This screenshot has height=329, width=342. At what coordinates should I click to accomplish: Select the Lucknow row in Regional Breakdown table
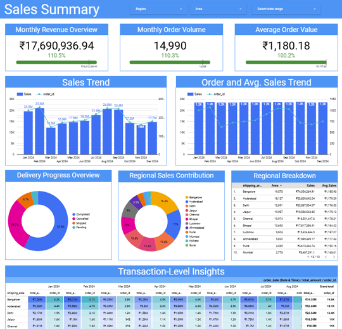pyautogui.click(x=284, y=232)
